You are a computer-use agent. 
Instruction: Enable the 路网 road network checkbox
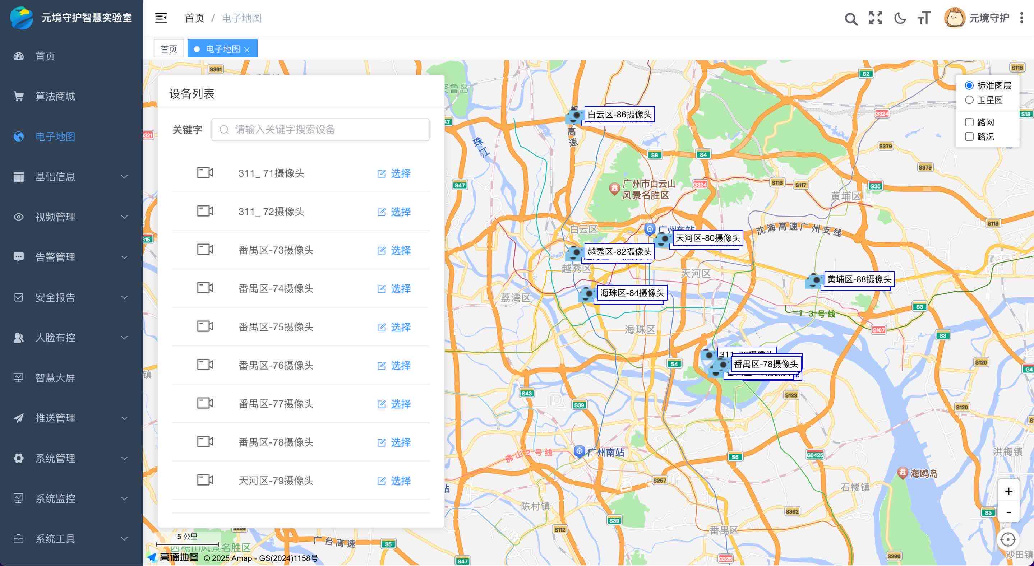point(969,122)
